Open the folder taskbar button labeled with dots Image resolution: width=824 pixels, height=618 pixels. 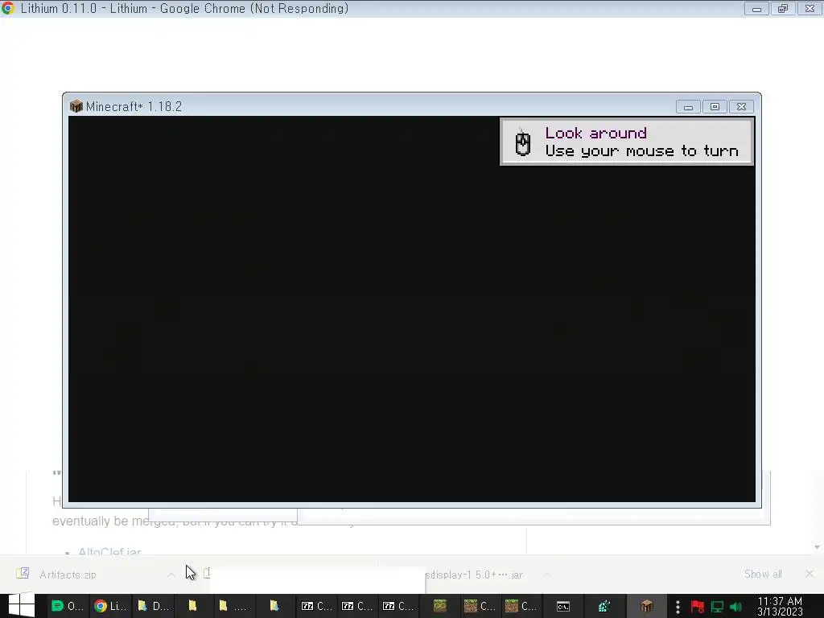click(233, 606)
